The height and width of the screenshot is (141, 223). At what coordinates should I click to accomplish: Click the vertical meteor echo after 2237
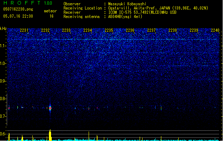click(161, 108)
